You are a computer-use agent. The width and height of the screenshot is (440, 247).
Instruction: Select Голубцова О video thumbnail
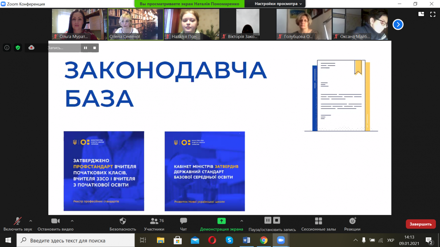tap(304, 24)
